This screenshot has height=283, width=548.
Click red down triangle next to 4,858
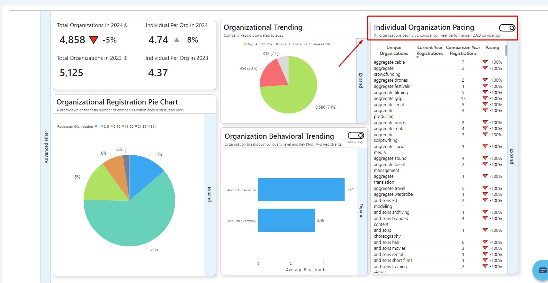[94, 40]
